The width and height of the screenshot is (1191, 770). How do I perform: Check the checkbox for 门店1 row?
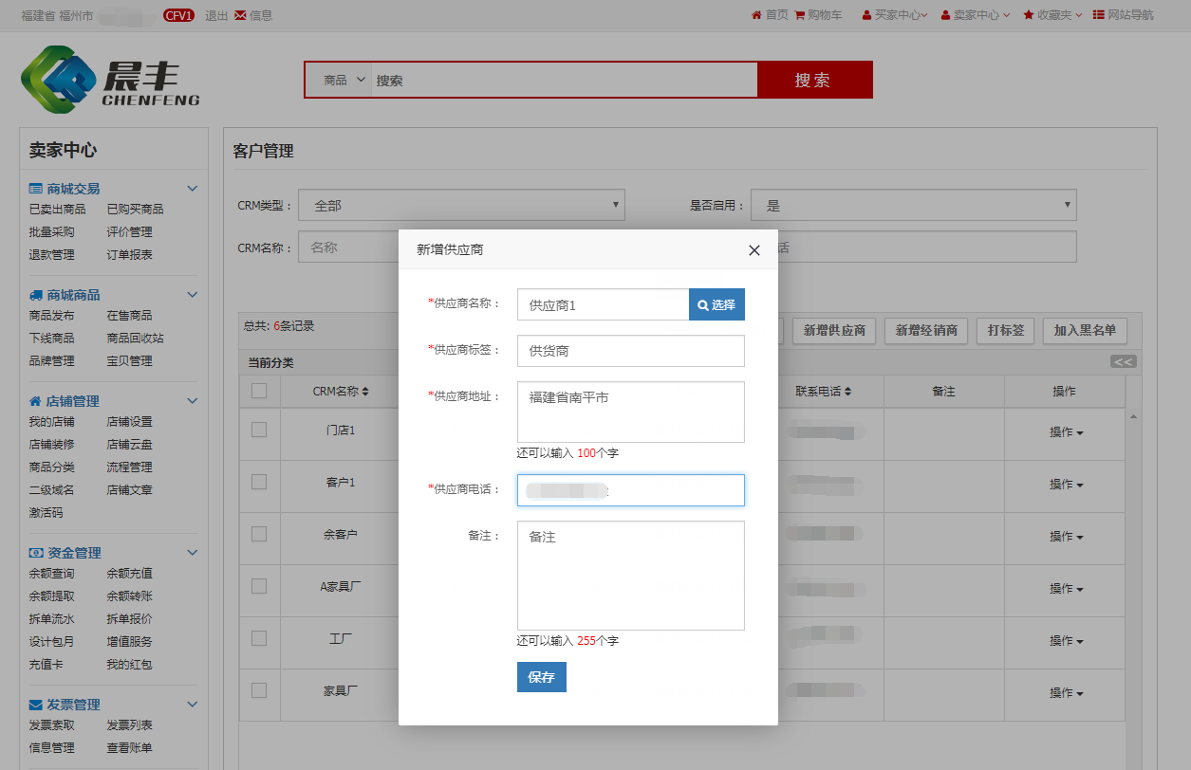pos(259,430)
